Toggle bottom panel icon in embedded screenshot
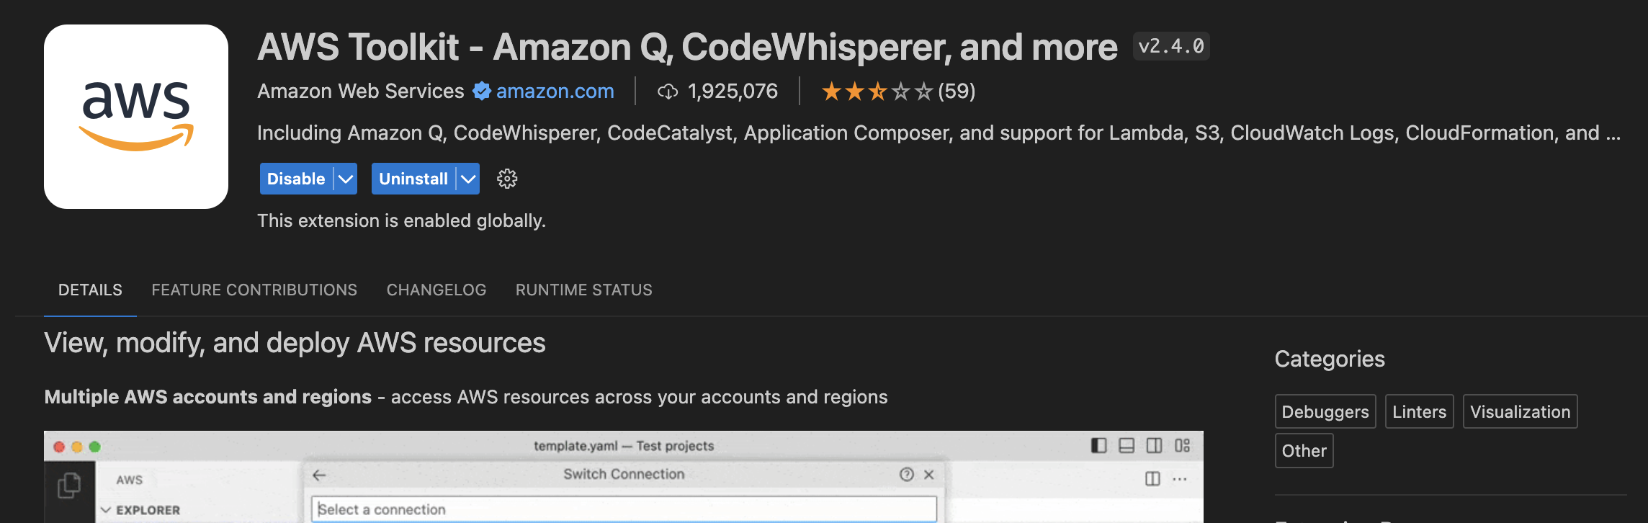The width and height of the screenshot is (1648, 523). coord(1127,445)
